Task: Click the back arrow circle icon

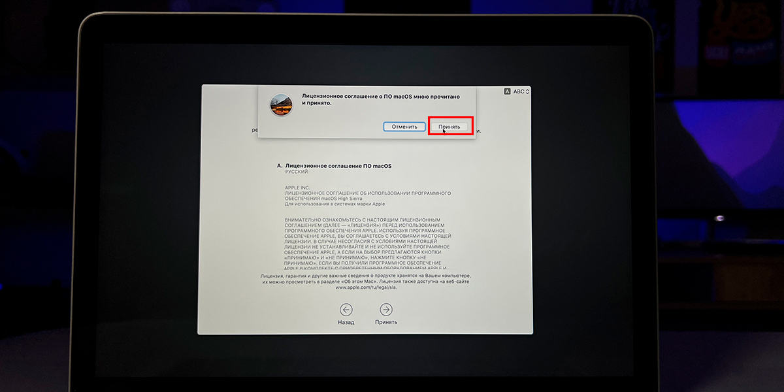Action: (346, 310)
